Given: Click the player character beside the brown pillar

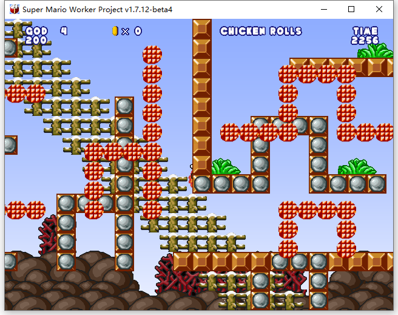Looking at the screenshot, I should pyautogui.click(x=191, y=176).
